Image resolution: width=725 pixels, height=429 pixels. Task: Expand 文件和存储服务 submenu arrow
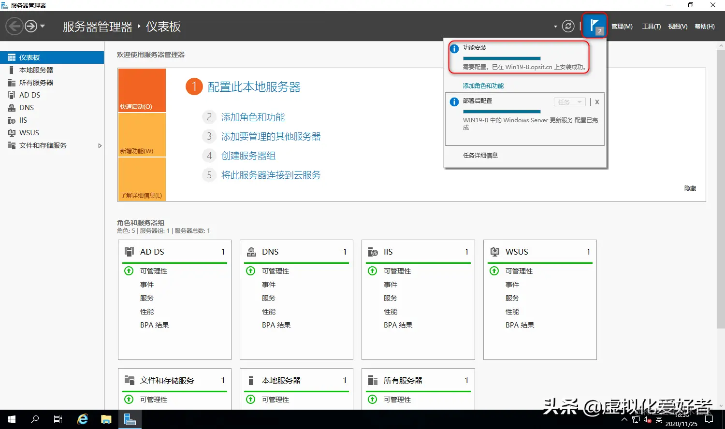coord(100,145)
